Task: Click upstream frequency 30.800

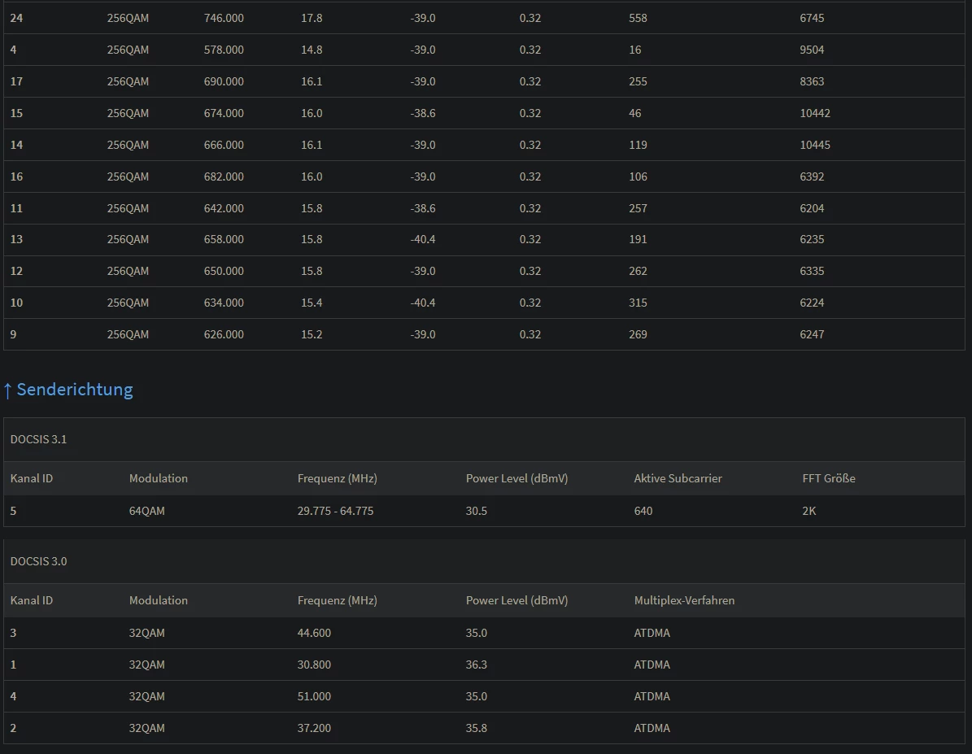Action: pyautogui.click(x=314, y=665)
